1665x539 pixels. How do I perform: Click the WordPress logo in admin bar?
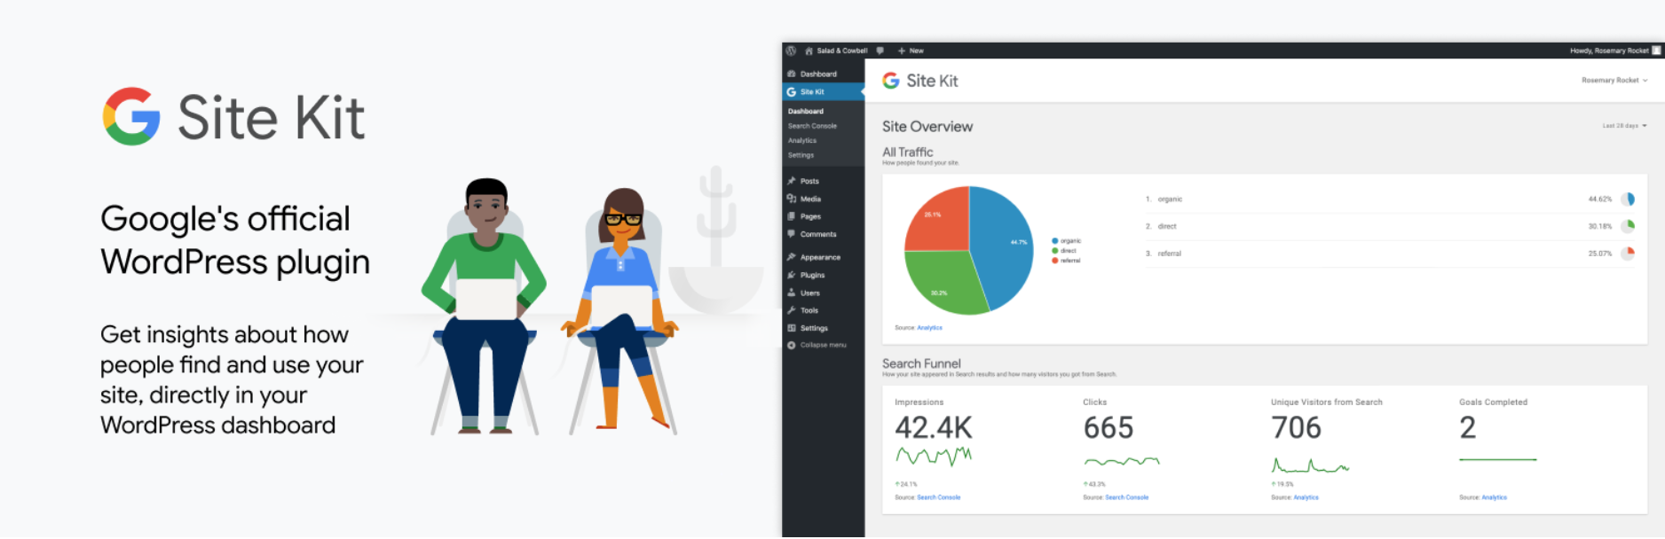click(x=791, y=51)
